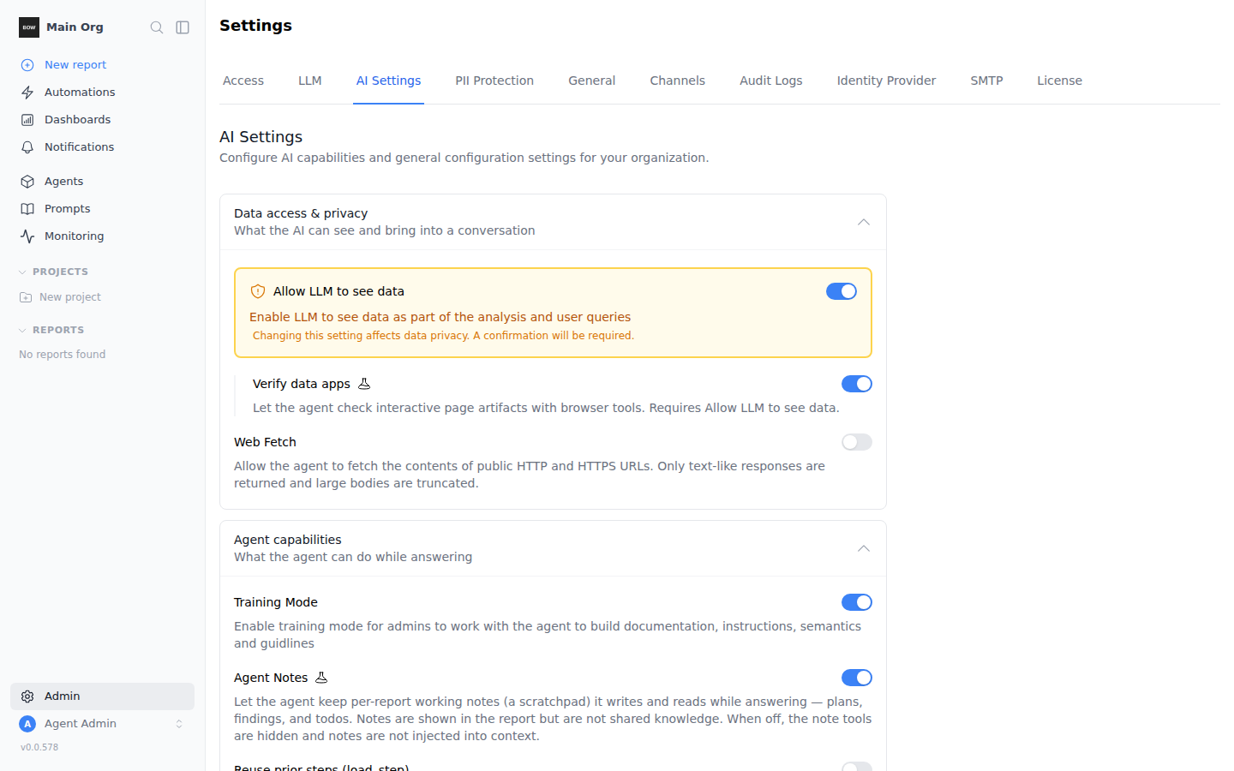The image size is (1234, 771).
Task: Switch to the Channels tab
Action: coord(678,81)
